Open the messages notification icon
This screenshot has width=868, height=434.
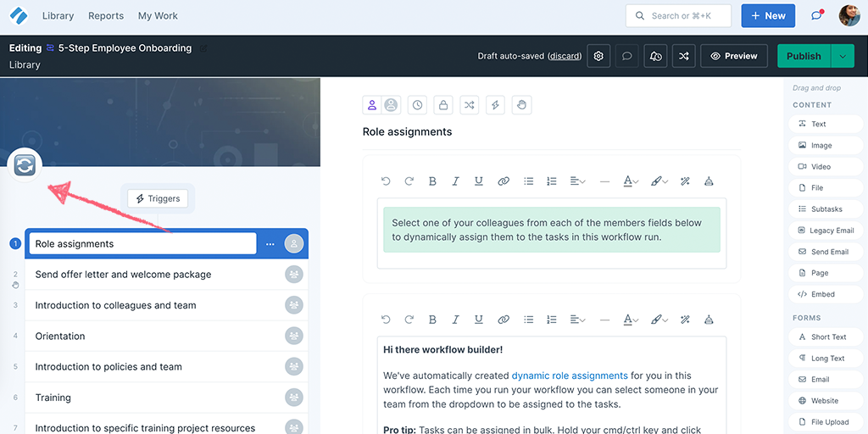817,15
